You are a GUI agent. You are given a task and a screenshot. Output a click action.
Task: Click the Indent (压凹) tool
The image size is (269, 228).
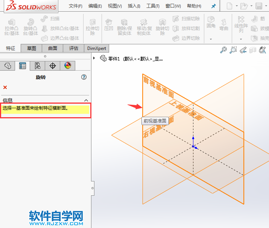tap(108, 25)
